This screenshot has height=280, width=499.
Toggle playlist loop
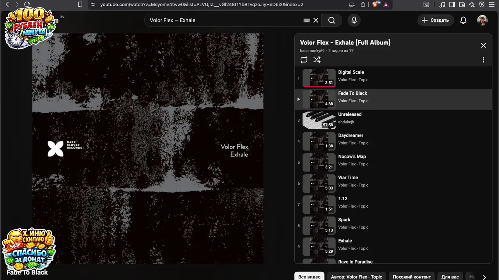pos(304,60)
